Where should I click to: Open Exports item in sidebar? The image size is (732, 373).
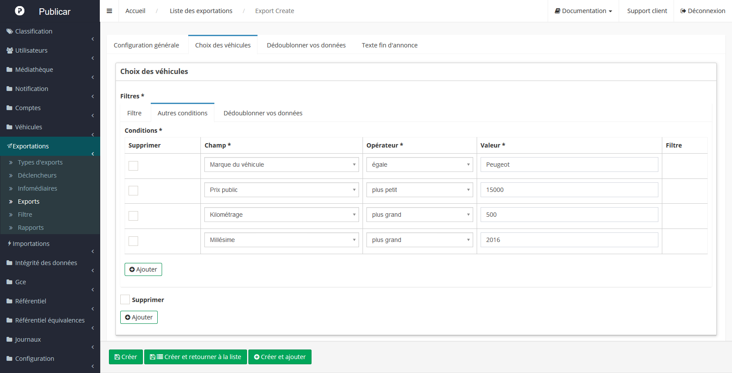pos(28,202)
